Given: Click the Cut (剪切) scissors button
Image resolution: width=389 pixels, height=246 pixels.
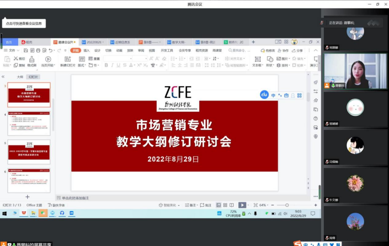Looking at the screenshot, I should 19,58.
